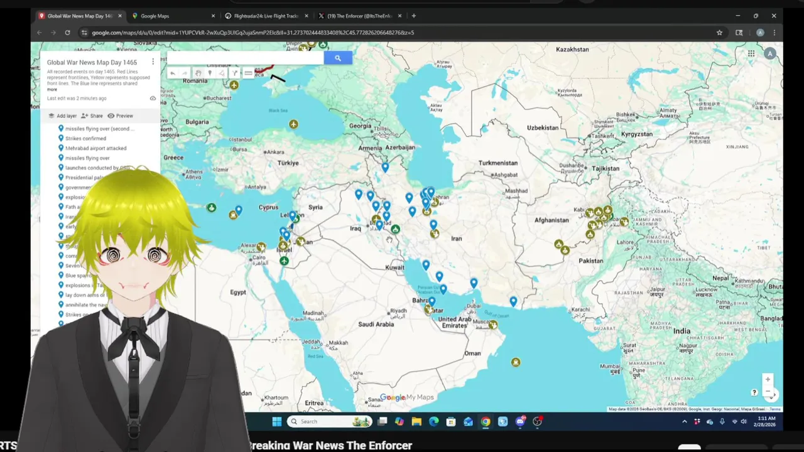The width and height of the screenshot is (804, 452).
Task: Select the Add directions tool
Action: click(x=234, y=73)
